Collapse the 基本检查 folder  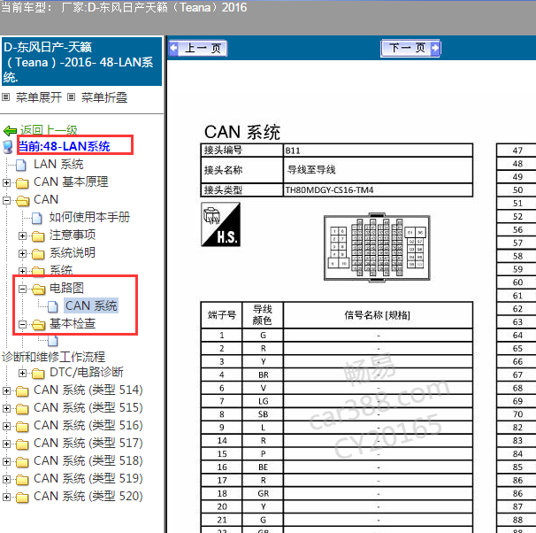(22, 324)
